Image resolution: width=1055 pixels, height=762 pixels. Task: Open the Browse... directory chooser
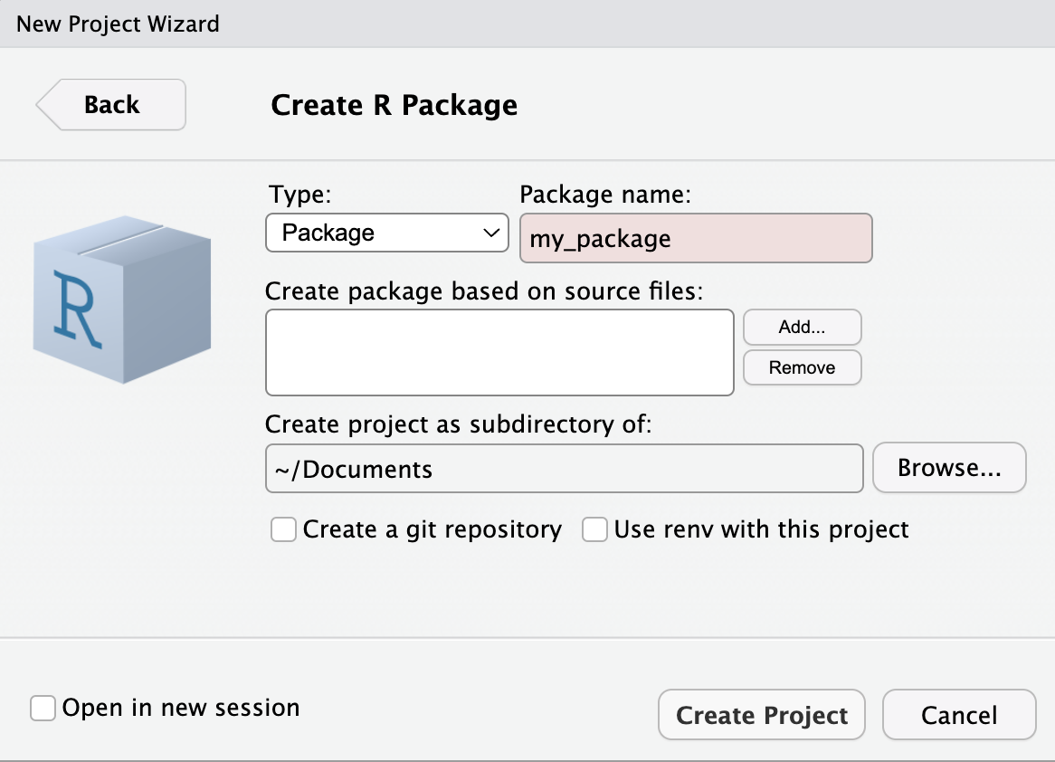[x=948, y=468]
